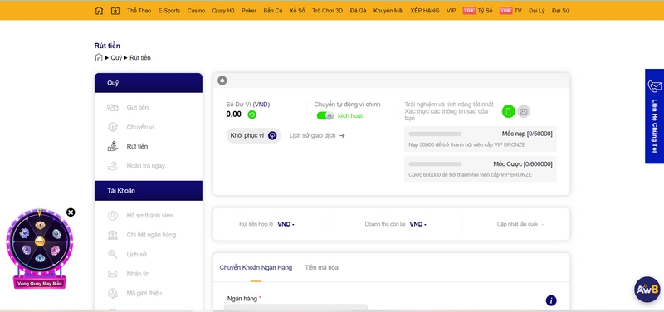Viewport: 664px width, 312px height.
Task: Refresh the wallet balance with green icon
Action: [252, 115]
